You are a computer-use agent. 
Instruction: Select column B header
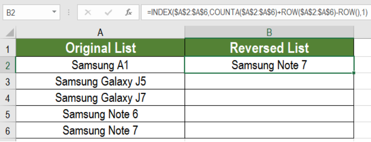269,33
